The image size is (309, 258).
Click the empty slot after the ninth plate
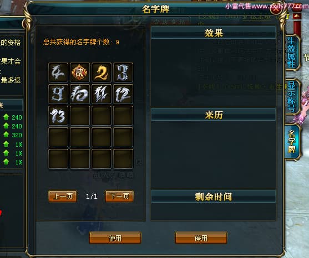pos(80,116)
